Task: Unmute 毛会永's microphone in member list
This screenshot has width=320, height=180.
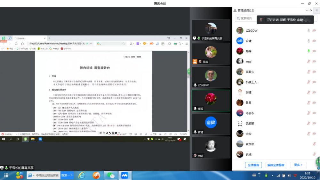Action: click(308, 113)
